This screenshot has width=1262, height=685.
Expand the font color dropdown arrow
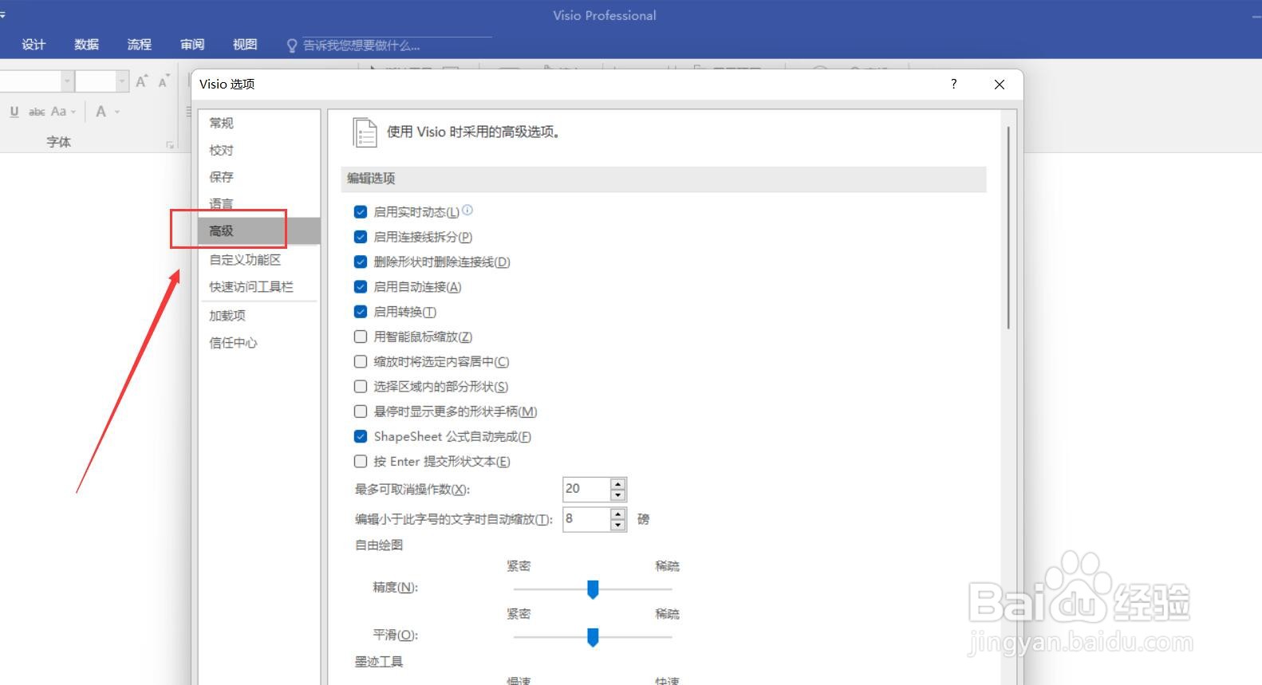tap(116, 112)
